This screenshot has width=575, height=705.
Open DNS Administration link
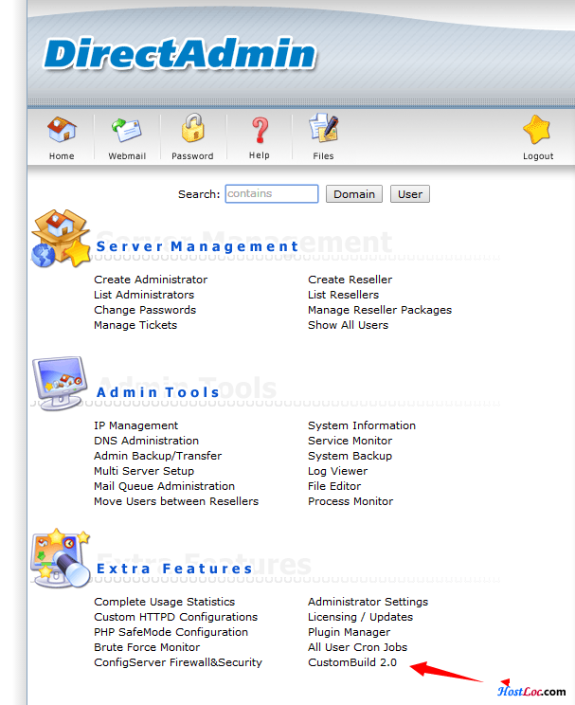146,441
